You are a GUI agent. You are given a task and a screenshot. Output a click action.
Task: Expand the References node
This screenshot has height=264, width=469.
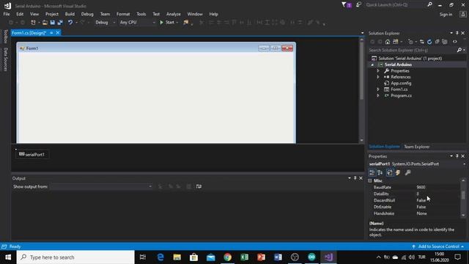pos(378,77)
